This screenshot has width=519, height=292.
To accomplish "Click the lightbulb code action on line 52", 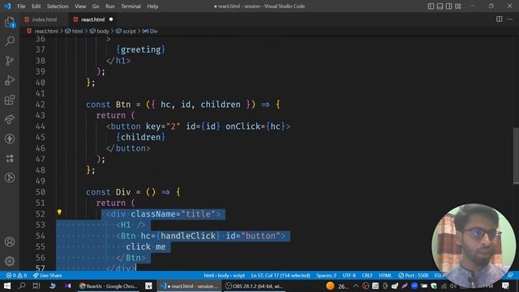I will click(x=59, y=213).
